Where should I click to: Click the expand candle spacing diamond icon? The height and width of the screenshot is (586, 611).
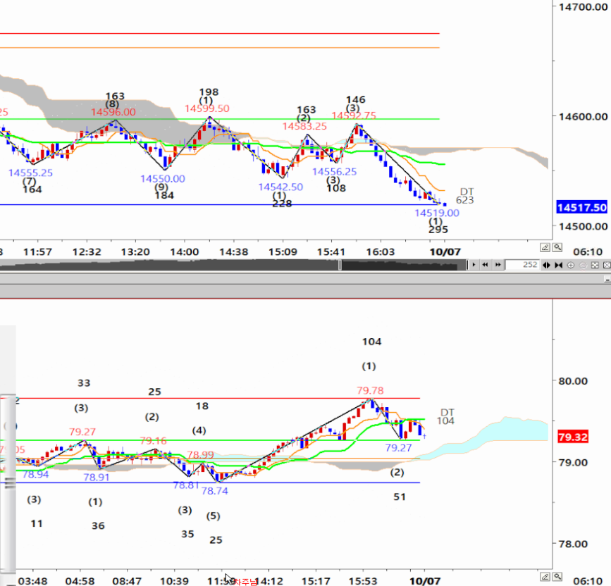click(548, 265)
